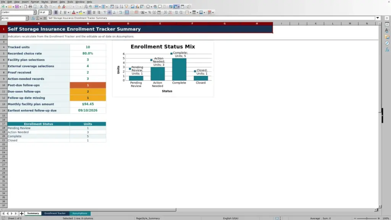Open the Data menu
Image resolution: width=391 pixels, height=220 pixels.
(62, 2)
